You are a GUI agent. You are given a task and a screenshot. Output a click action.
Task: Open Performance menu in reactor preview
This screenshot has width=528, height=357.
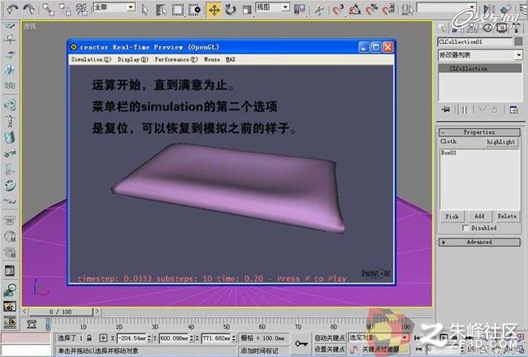(x=175, y=59)
